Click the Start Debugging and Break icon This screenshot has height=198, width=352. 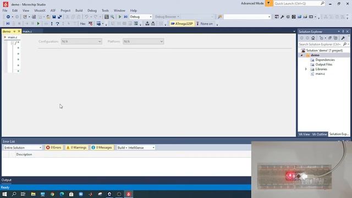tap(126, 17)
